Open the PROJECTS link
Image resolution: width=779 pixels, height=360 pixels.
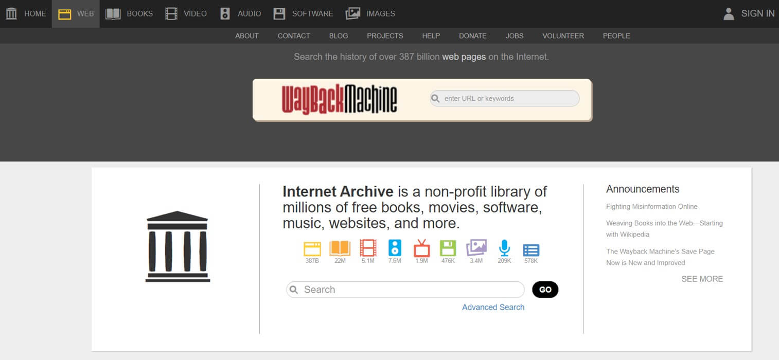(x=385, y=36)
